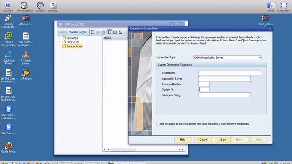This screenshot has width=292, height=164.
Task: Tick 'Use this page as the first page' checkbox
Action: (158, 124)
